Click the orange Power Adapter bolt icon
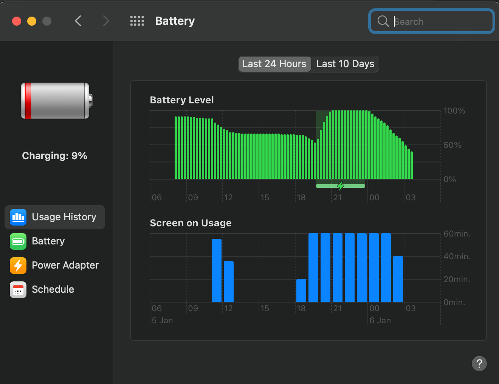The image size is (499, 384). pyautogui.click(x=18, y=266)
